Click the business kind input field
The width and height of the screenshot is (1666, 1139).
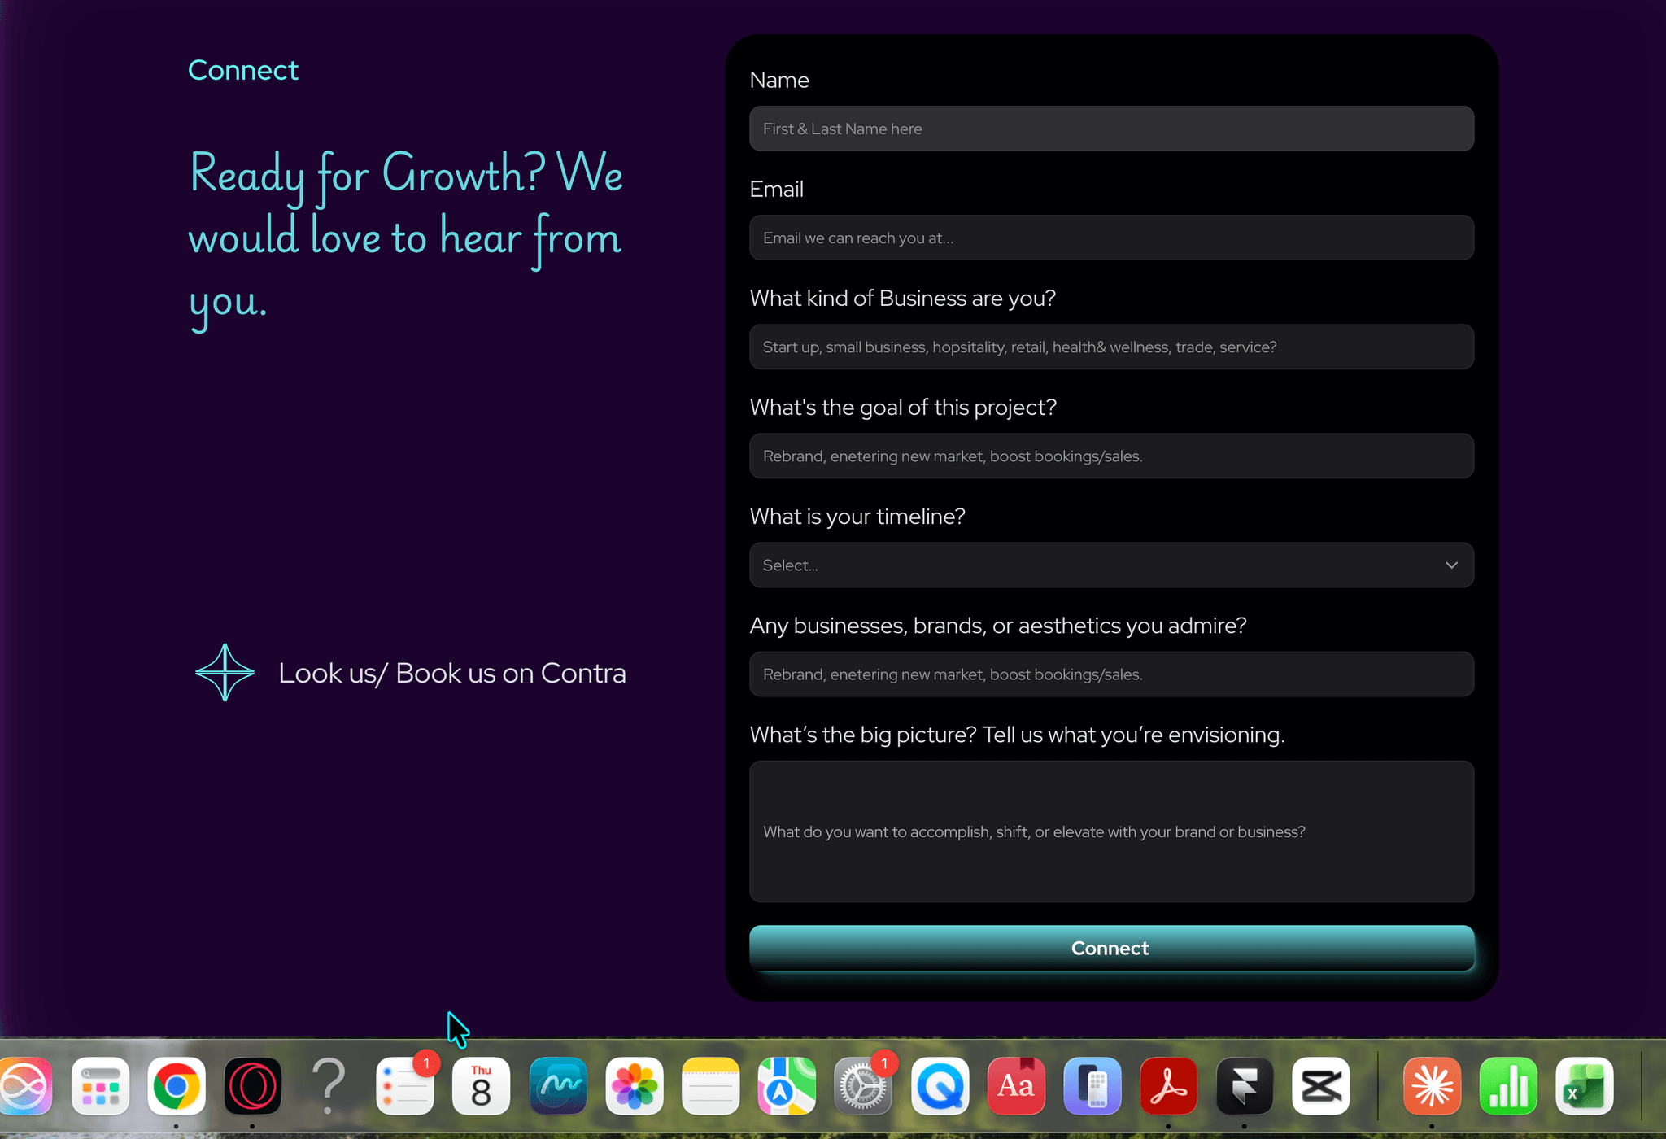pyautogui.click(x=1111, y=347)
